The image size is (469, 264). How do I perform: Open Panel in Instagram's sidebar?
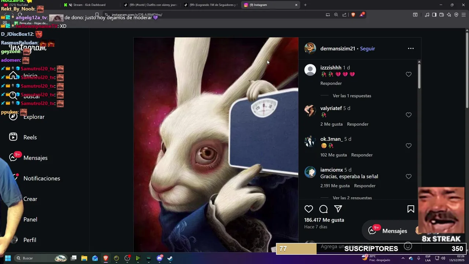[30, 219]
